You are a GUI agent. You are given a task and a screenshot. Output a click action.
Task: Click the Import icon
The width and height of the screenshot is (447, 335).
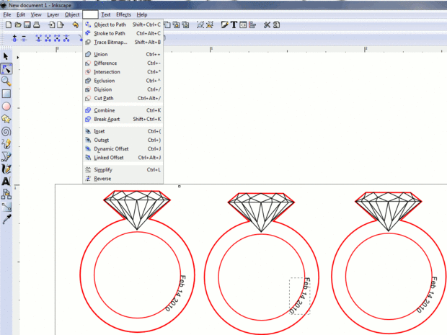tap(52, 24)
